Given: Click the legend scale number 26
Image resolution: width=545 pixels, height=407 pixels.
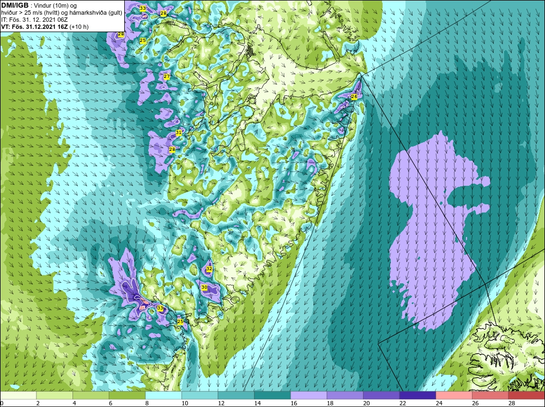Looking at the screenshot, I should 475,403.
